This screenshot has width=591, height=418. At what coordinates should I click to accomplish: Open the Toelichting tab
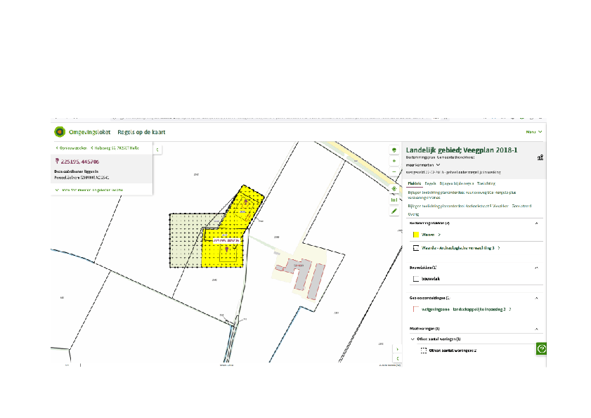pyautogui.click(x=486, y=183)
